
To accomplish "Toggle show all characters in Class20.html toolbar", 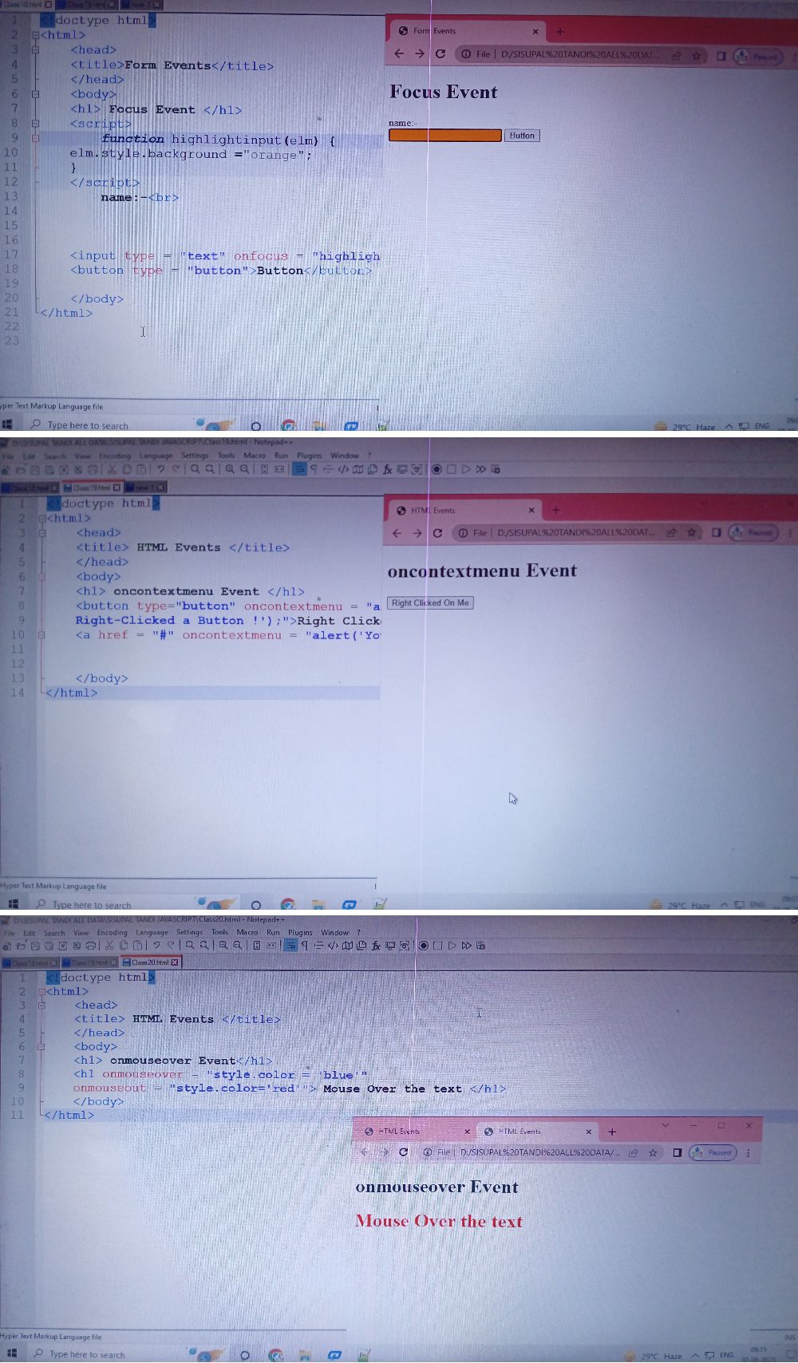I will point(304,946).
